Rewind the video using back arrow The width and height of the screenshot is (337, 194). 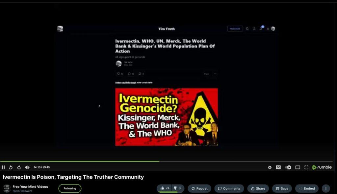(11, 167)
